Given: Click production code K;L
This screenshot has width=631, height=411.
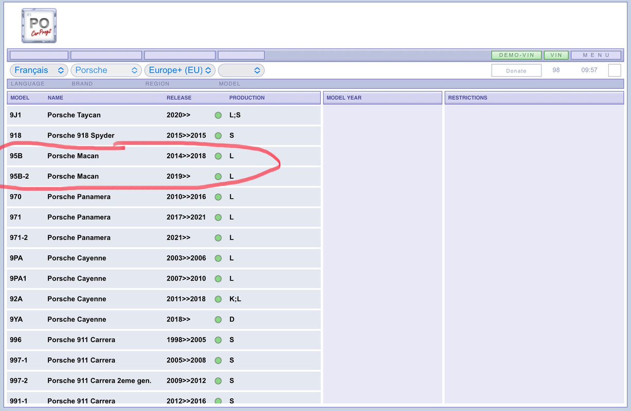Looking at the screenshot, I should (x=235, y=299).
